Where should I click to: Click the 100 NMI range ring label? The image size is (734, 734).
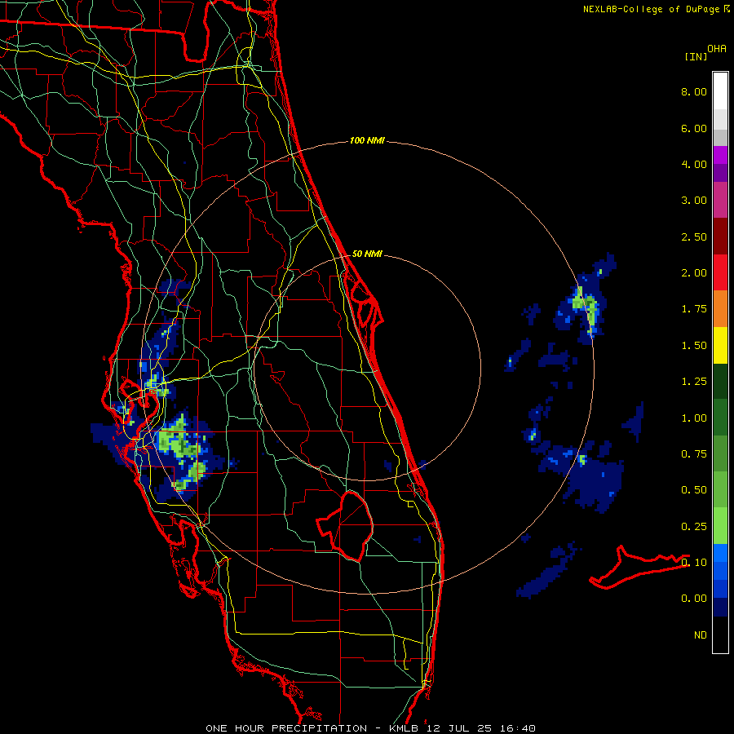[x=367, y=140]
